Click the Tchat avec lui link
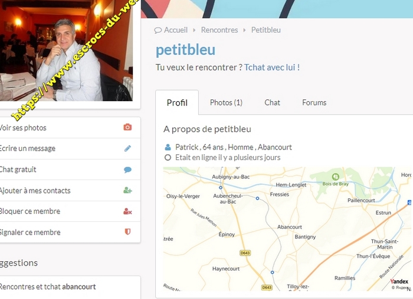413x299 pixels. pos(272,67)
